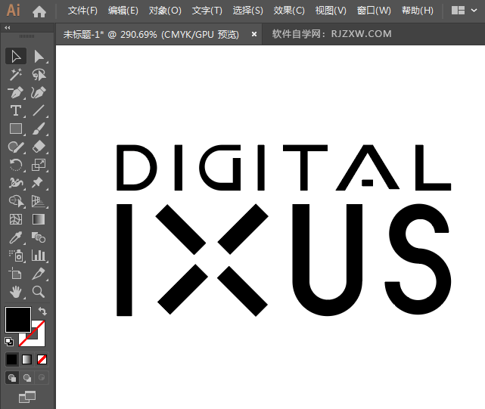Select the Perspective Grid tool
Image resolution: width=485 pixels, height=409 pixels.
click(x=39, y=201)
